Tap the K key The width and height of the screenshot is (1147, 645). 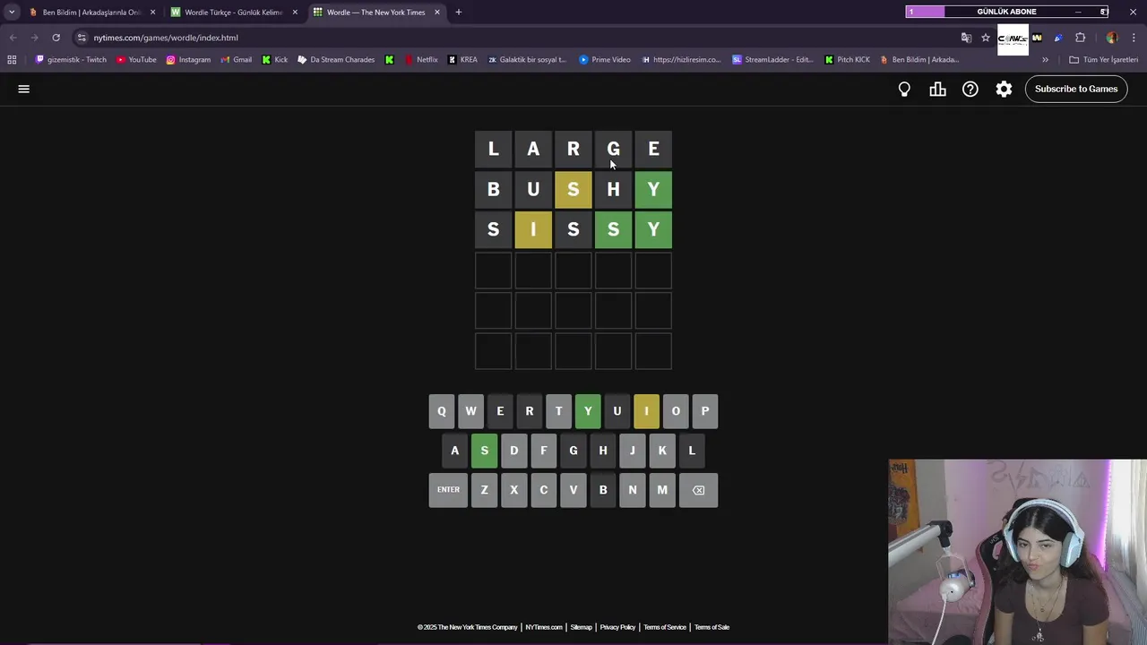click(x=661, y=451)
